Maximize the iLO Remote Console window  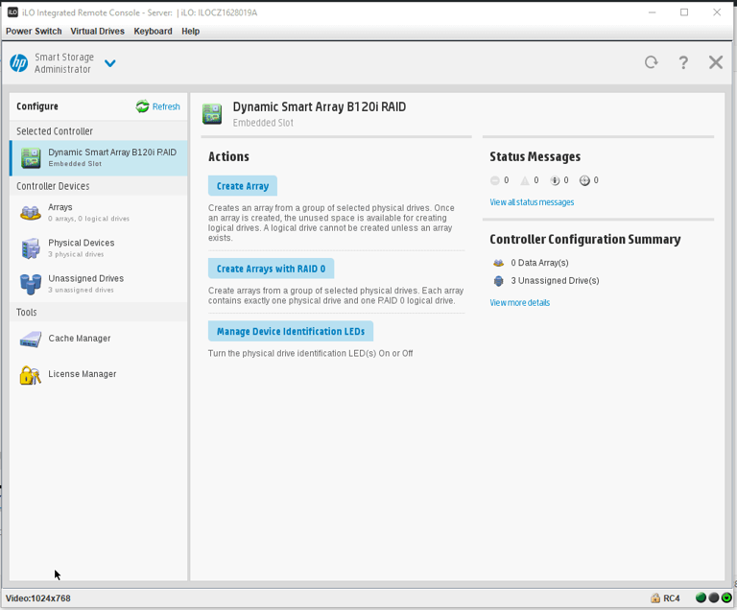point(684,12)
